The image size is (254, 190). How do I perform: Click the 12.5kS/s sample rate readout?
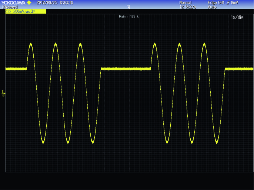point(188,7)
